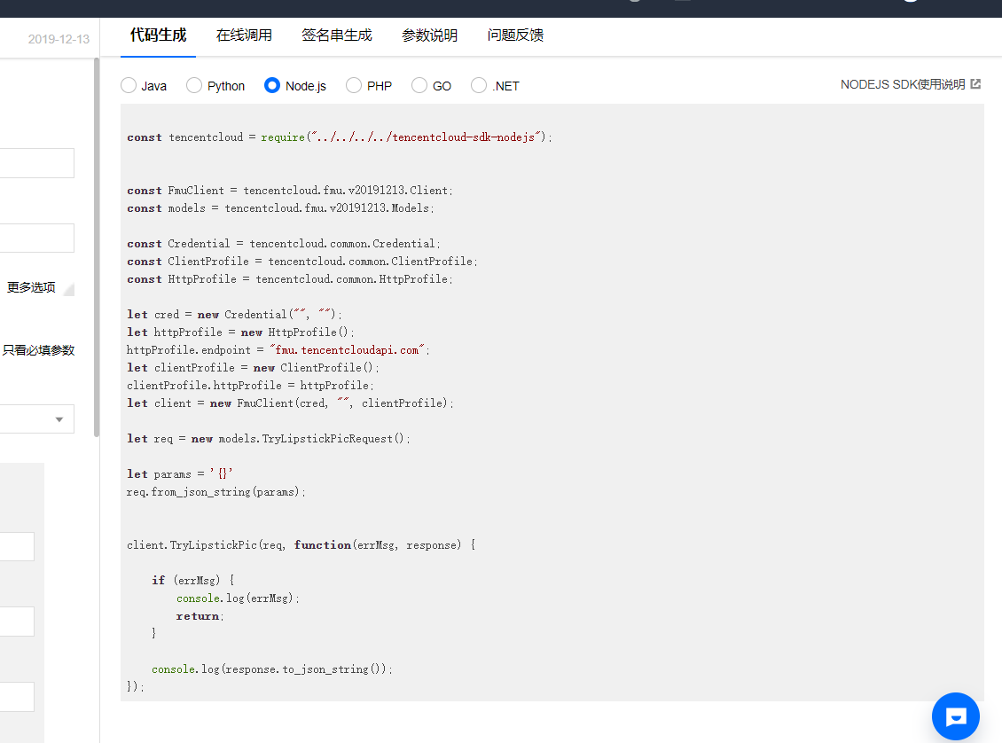Choose Python as code language
1002x743 pixels.
[194, 86]
